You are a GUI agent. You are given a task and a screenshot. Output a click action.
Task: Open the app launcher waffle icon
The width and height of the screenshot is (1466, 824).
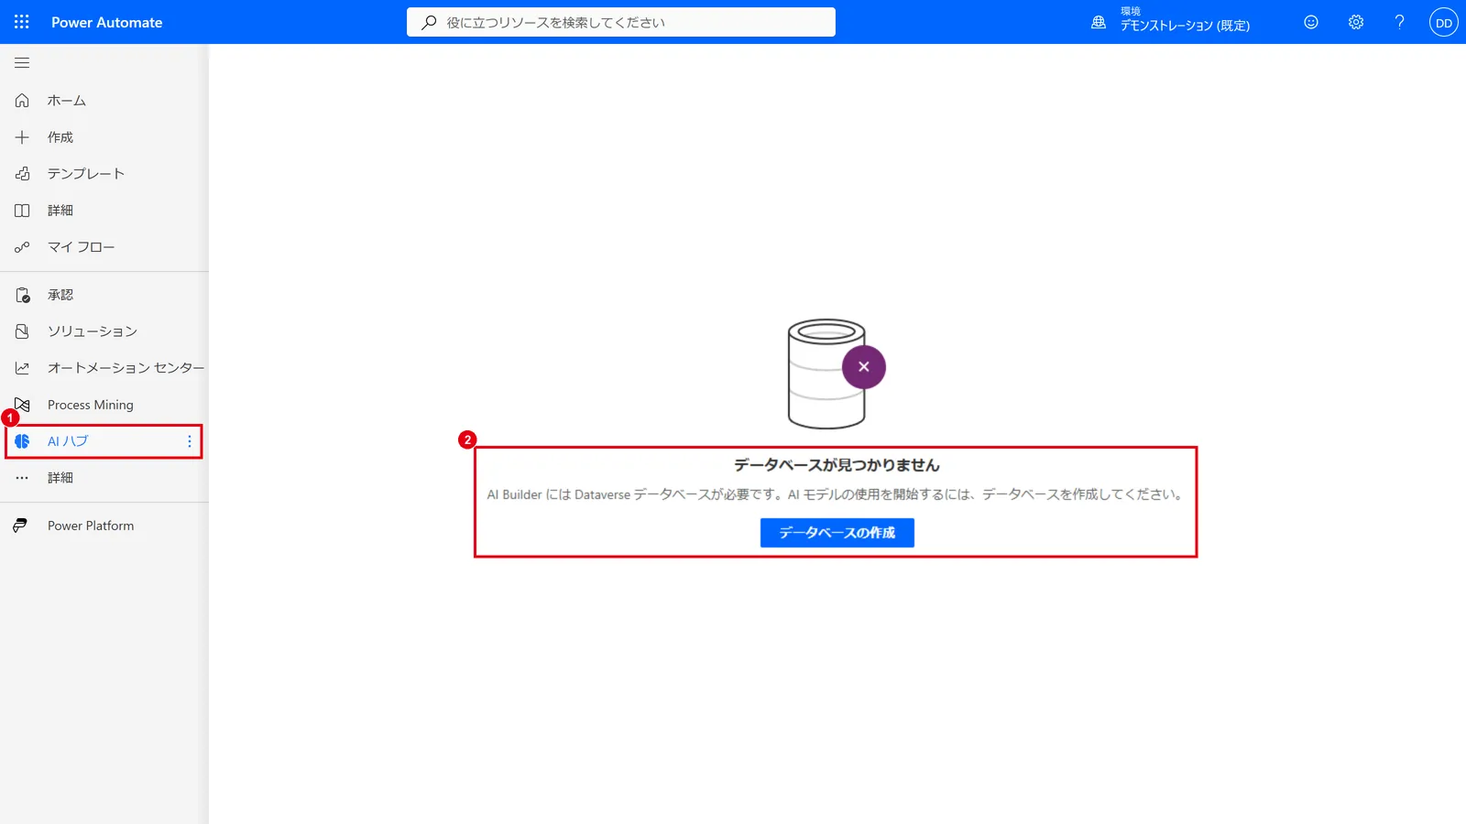(22, 22)
